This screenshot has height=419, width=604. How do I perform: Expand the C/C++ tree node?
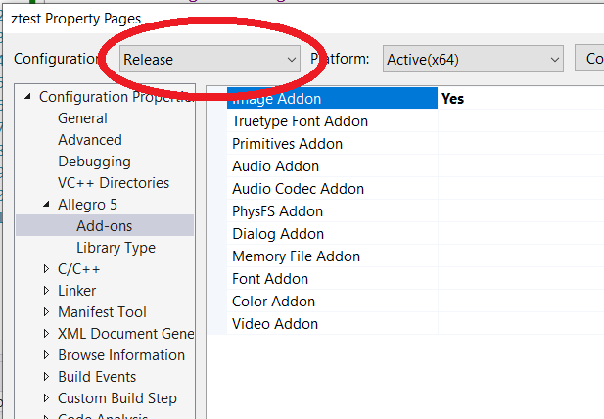(x=47, y=269)
